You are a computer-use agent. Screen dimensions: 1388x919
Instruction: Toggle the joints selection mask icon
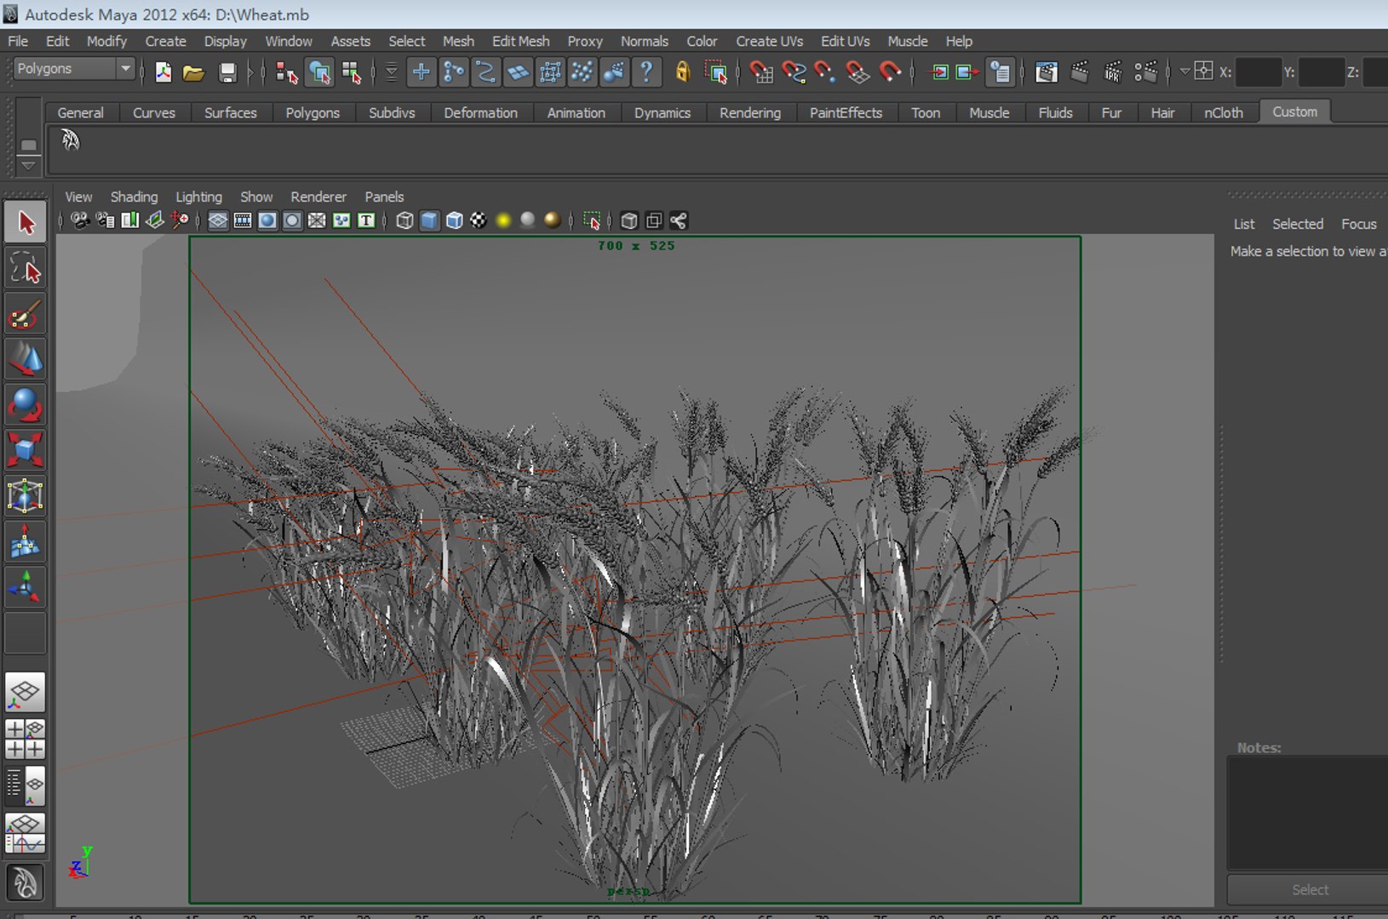[x=454, y=72]
